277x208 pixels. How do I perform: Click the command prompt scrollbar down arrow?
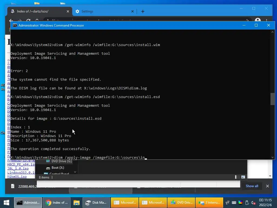(x=272, y=157)
